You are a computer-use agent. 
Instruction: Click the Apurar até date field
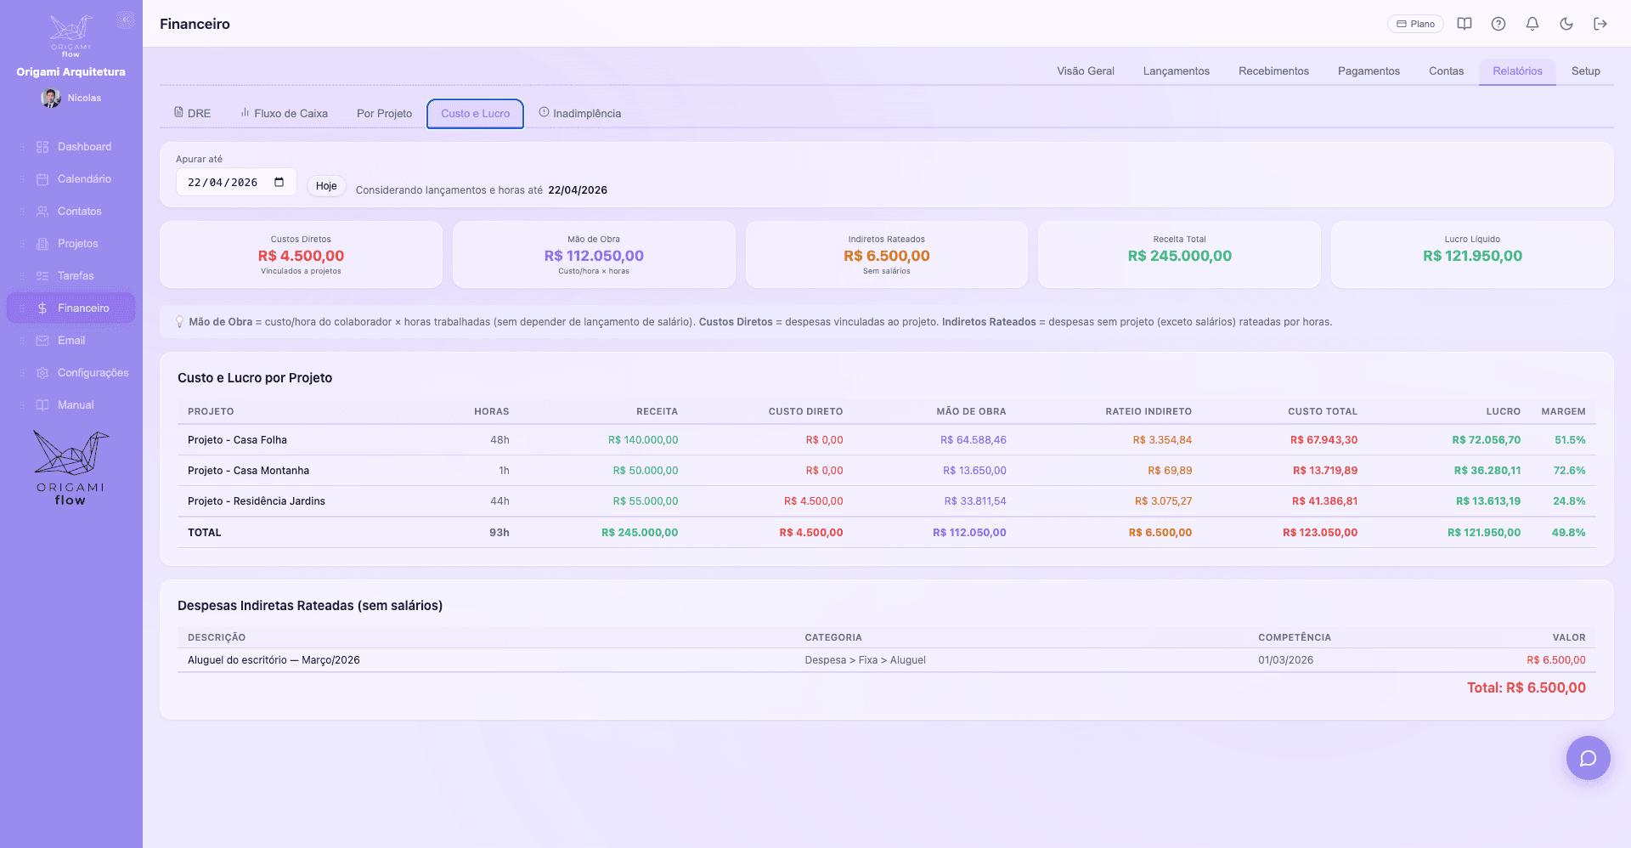point(236,182)
